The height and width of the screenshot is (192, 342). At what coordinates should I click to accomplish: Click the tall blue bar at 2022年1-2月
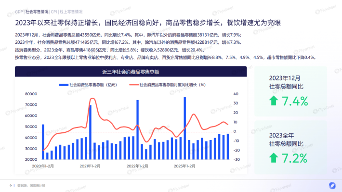137,129
